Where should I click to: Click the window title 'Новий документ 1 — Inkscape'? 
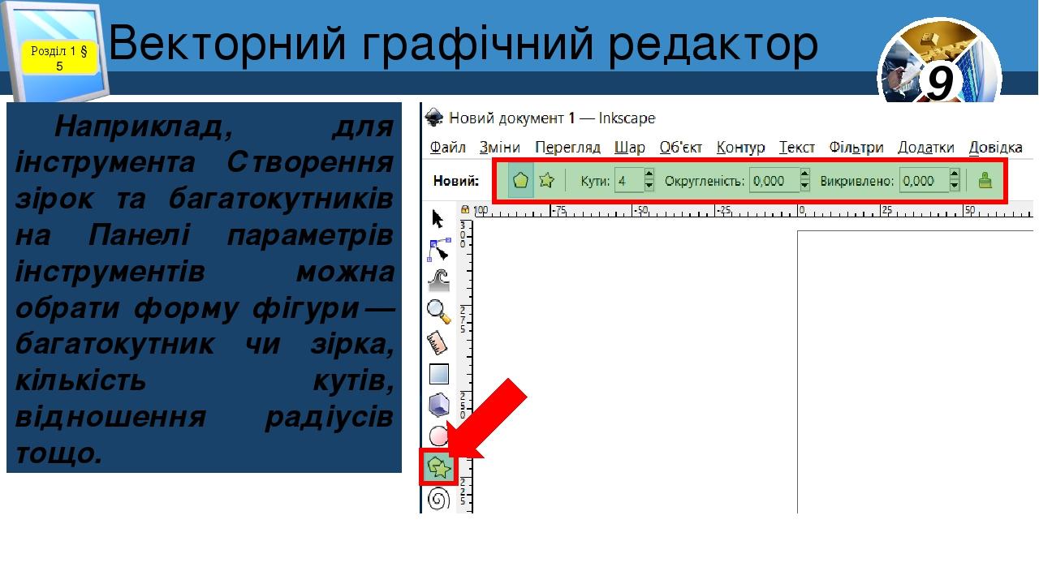click(552, 118)
